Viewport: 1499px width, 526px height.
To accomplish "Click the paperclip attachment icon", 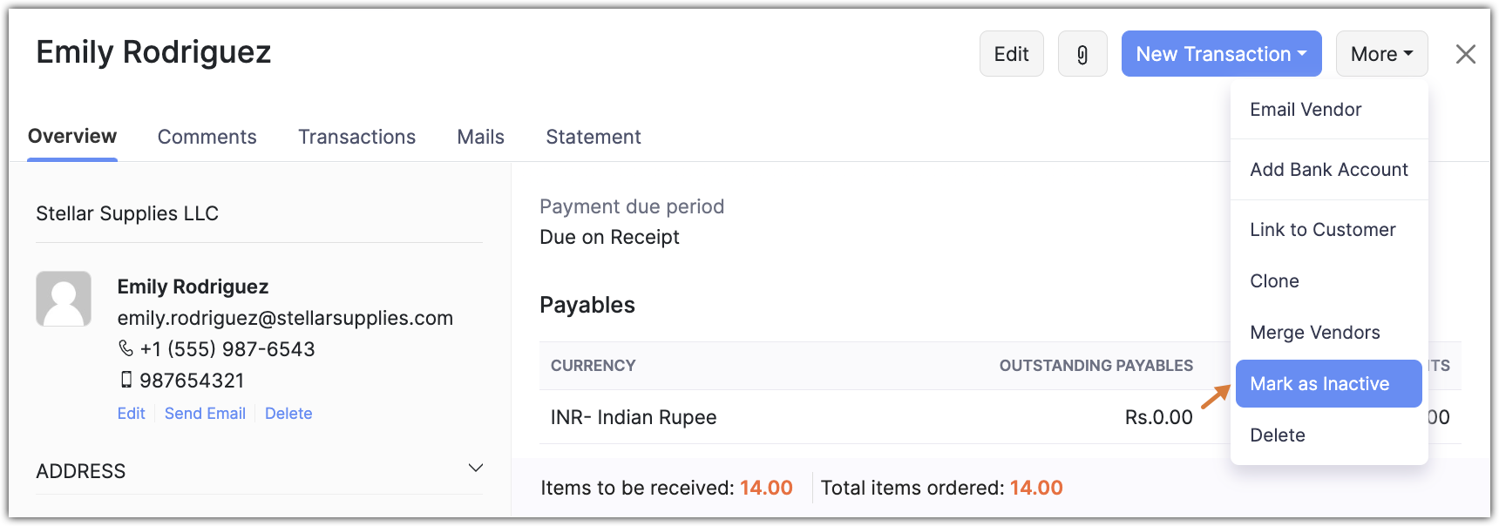I will [x=1082, y=54].
